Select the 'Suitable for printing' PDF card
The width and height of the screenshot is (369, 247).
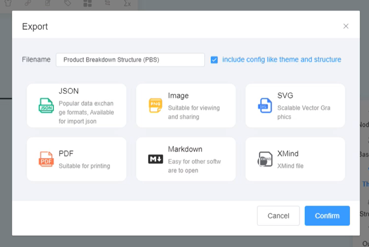click(x=84, y=166)
